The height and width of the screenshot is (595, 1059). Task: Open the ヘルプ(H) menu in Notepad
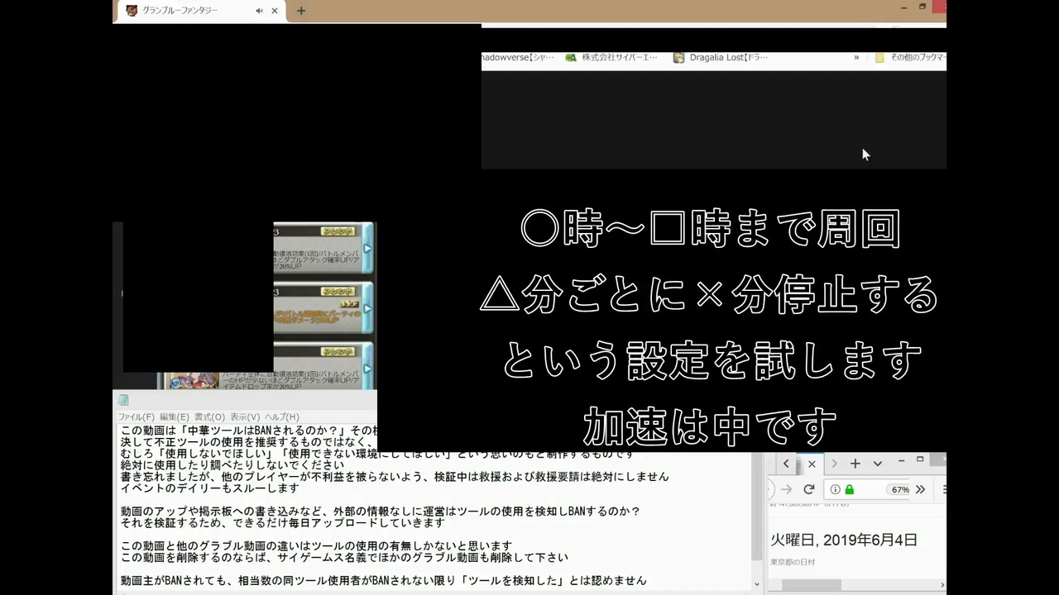click(282, 416)
